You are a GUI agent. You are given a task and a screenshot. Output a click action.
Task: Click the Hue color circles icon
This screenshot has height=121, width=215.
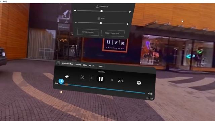pyautogui.click(x=99, y=19)
